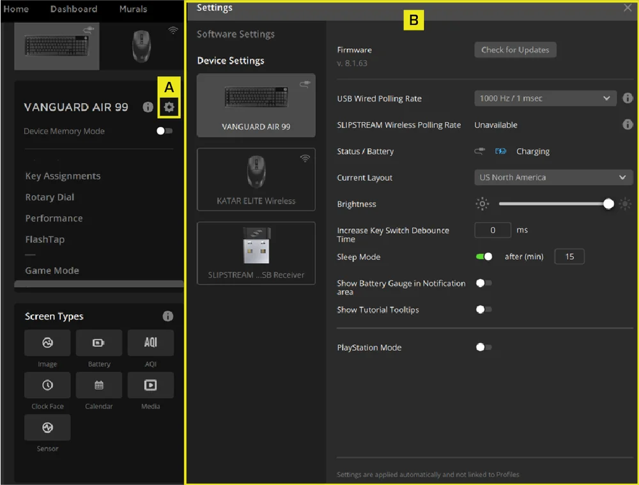The width and height of the screenshot is (639, 485).
Task: Disable the Sleep Mode toggle
Action: 484,257
